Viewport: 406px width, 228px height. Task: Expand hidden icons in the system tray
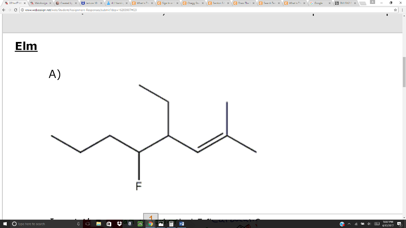coord(349,224)
